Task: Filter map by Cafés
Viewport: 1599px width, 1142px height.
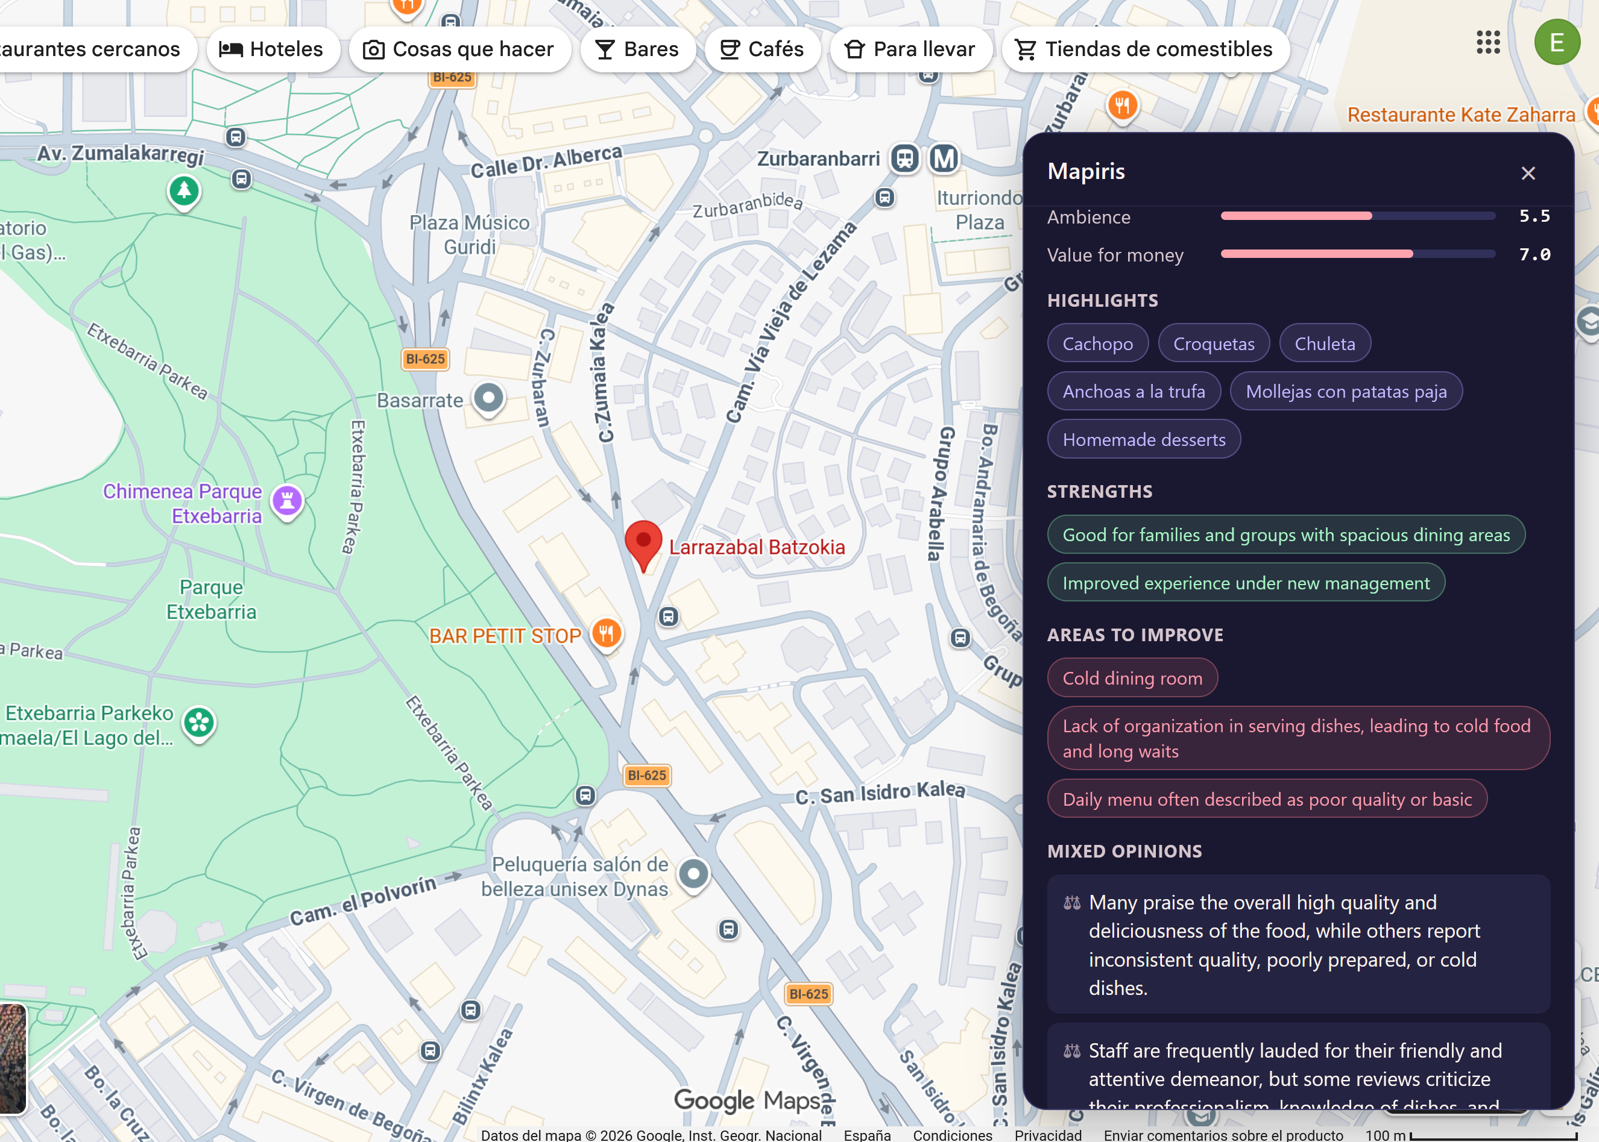Action: [x=763, y=49]
